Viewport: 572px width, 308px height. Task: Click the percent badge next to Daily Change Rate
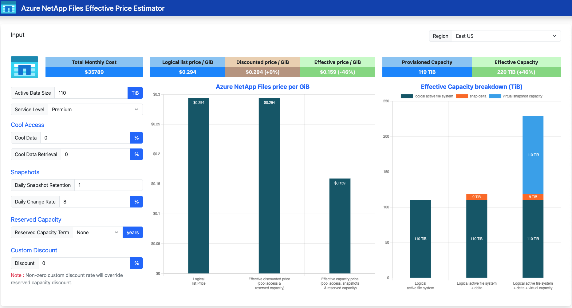pyautogui.click(x=136, y=202)
